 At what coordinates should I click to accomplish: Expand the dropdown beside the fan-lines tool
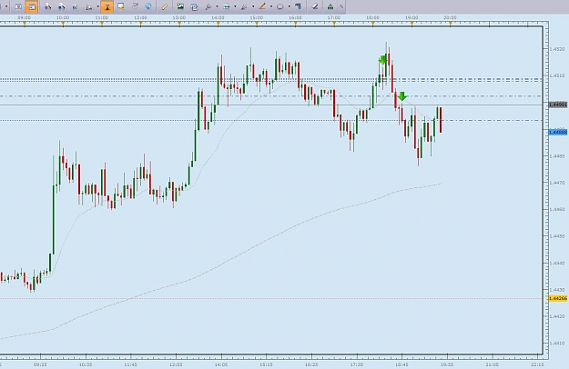pyautogui.click(x=253, y=6)
